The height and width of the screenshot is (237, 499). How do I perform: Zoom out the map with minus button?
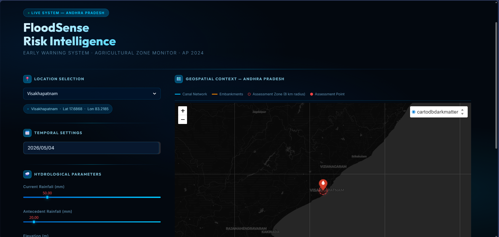click(x=183, y=120)
